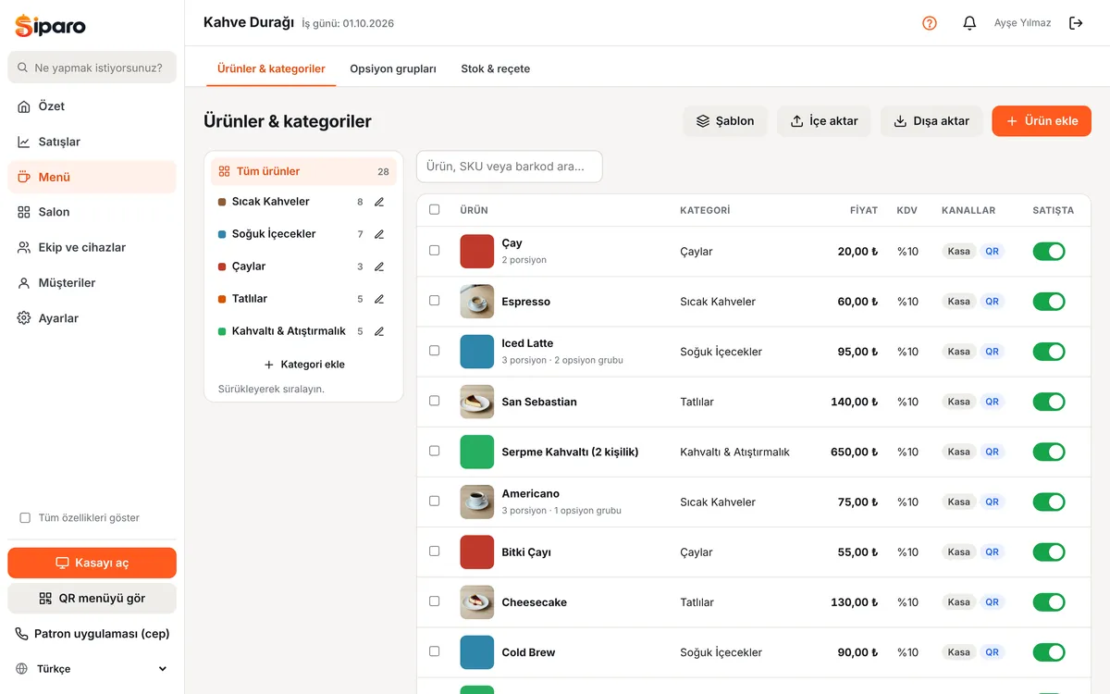
Task: Edit the Sıcak Kahveler category pencil icon
Action: point(379,202)
